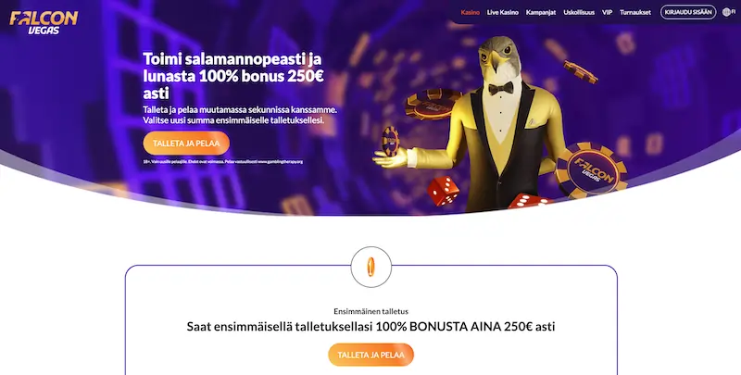
Task: Click Talleta ja pelaa under first deposit offer
Action: [371, 355]
